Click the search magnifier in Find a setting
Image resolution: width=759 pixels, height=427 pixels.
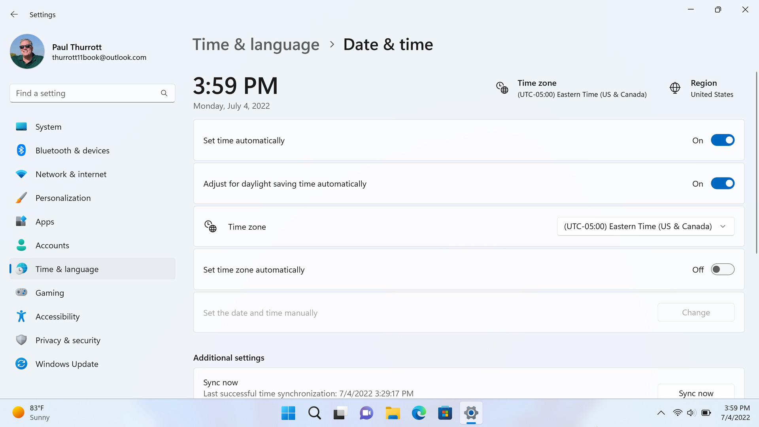point(164,93)
